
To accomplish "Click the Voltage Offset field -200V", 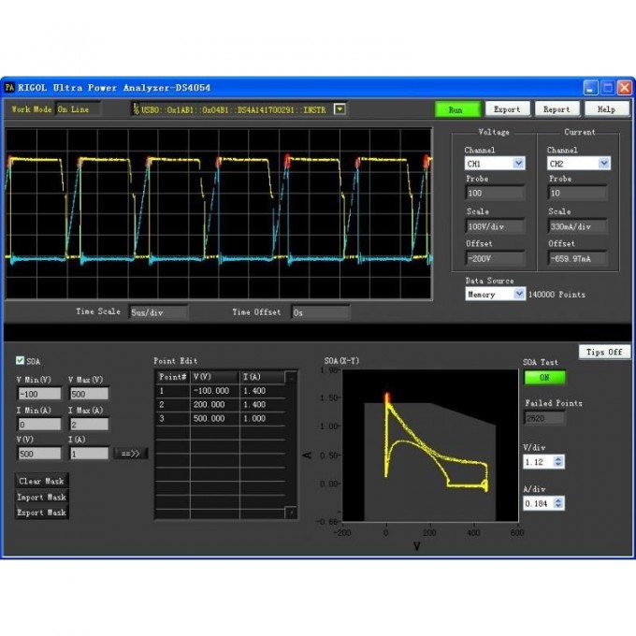I will click(x=495, y=258).
